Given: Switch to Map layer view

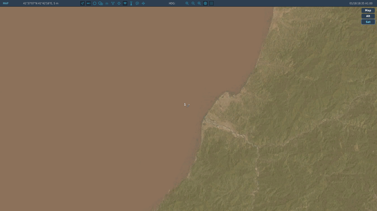Looking at the screenshot, I should click(368, 10).
